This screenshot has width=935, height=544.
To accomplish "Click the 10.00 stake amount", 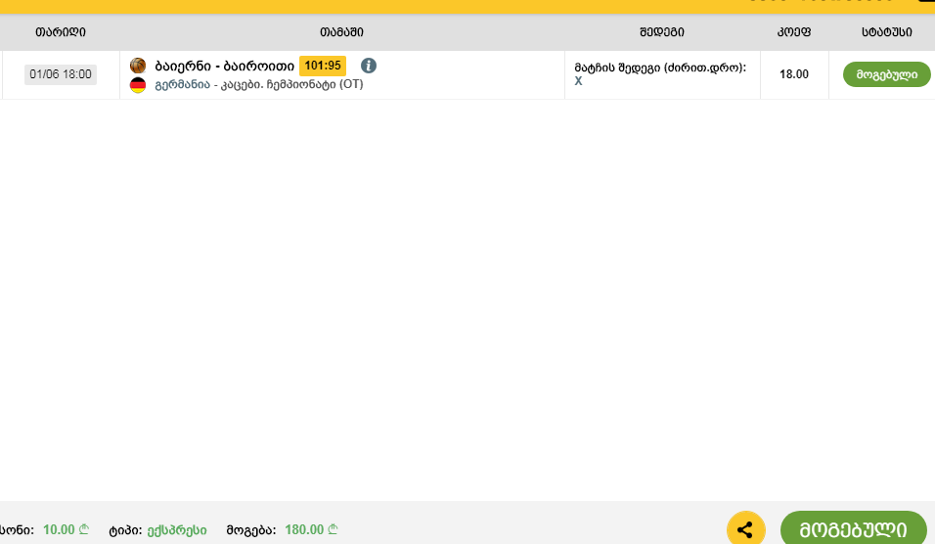I will tap(66, 529).
